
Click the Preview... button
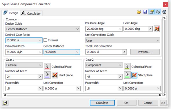145,52
